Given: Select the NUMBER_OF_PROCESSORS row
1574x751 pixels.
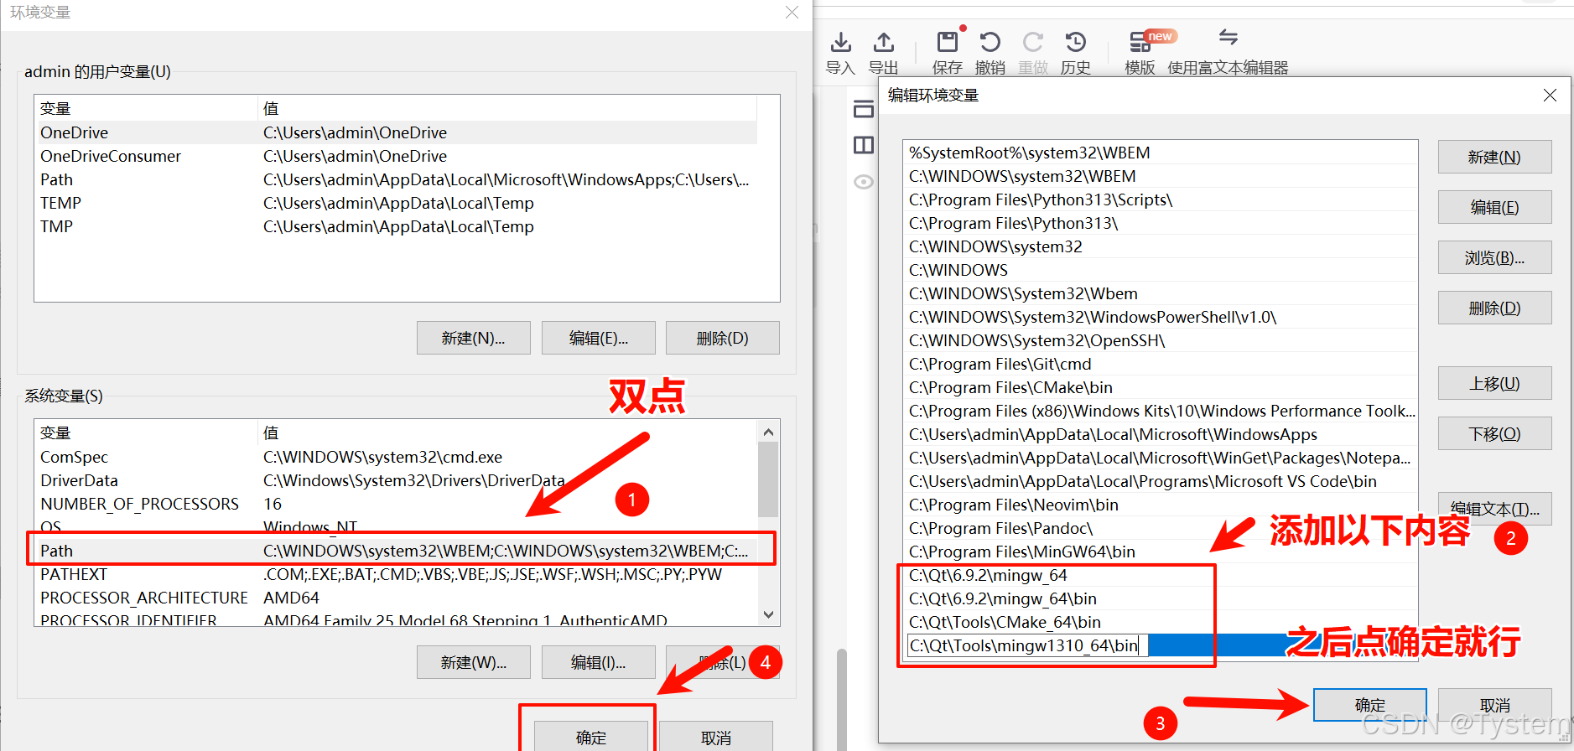Looking at the screenshot, I should click(x=397, y=504).
